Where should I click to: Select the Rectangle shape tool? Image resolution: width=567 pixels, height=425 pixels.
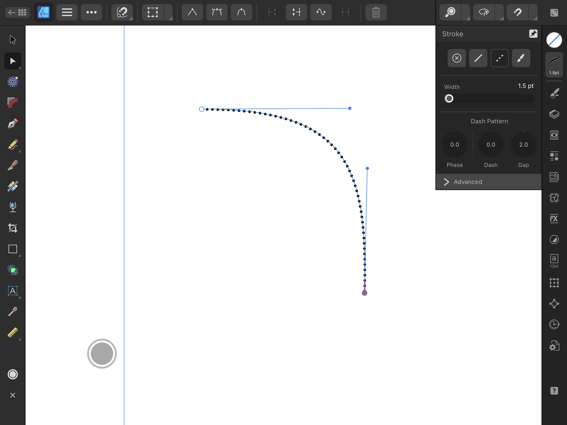tap(12, 249)
